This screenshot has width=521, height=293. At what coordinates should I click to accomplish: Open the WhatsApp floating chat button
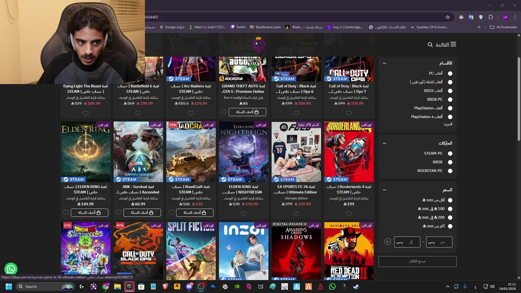point(11,269)
